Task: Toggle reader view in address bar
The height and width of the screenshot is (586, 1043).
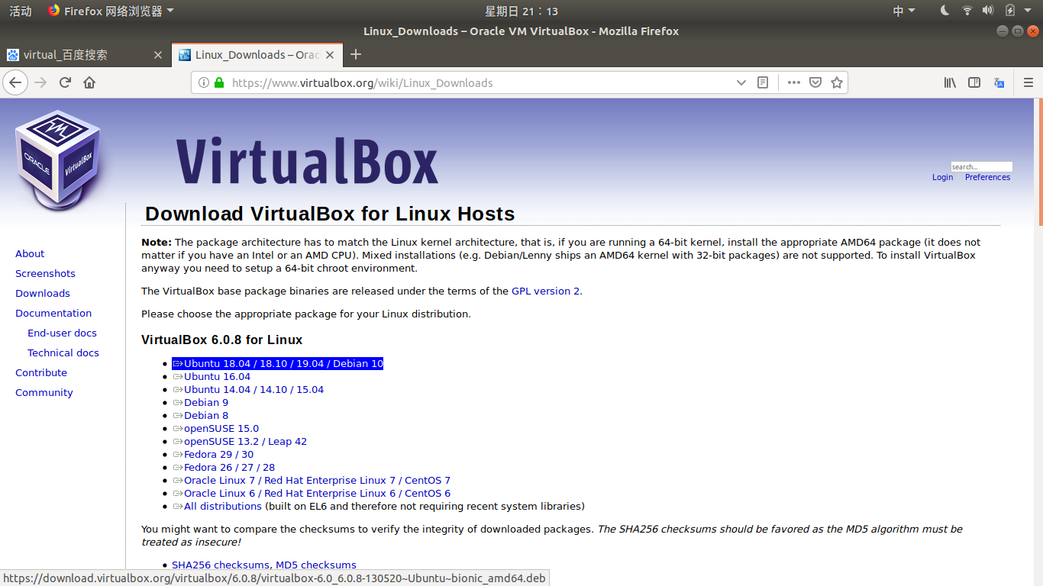Action: [762, 82]
